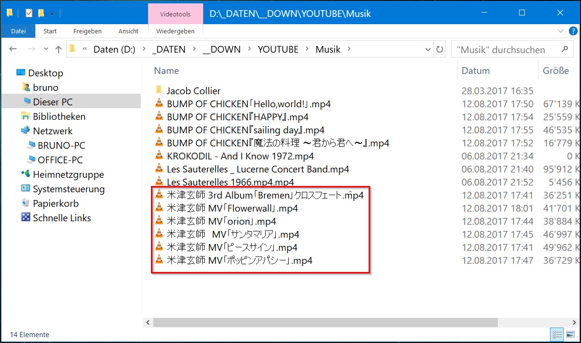Image resolution: width=581 pixels, height=343 pixels.
Task: Select Papierkorb in the navigation pane
Action: [55, 203]
